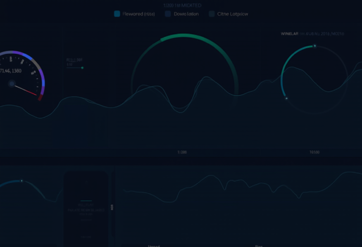362x247 pixels.
Task: Click the dark info card in lower panel
Action: coord(86,209)
